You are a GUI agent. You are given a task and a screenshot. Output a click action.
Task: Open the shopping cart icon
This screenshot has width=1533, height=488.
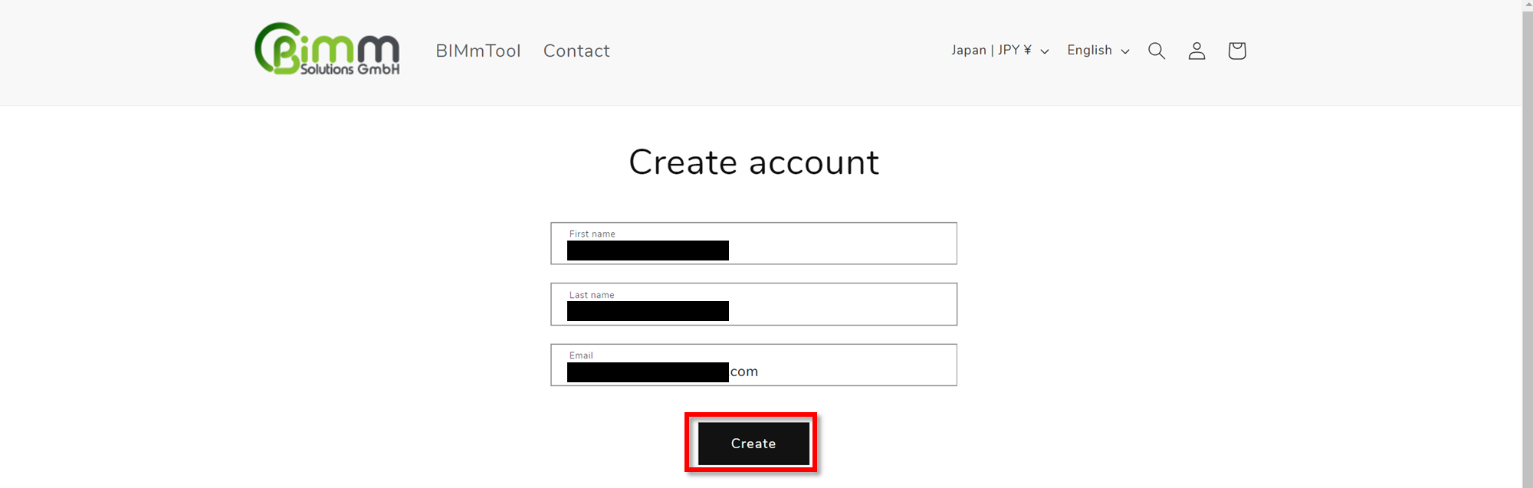pyautogui.click(x=1236, y=51)
